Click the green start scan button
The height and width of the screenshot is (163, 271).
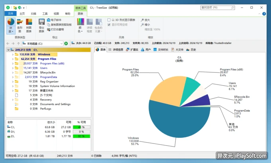[x=66, y=43]
